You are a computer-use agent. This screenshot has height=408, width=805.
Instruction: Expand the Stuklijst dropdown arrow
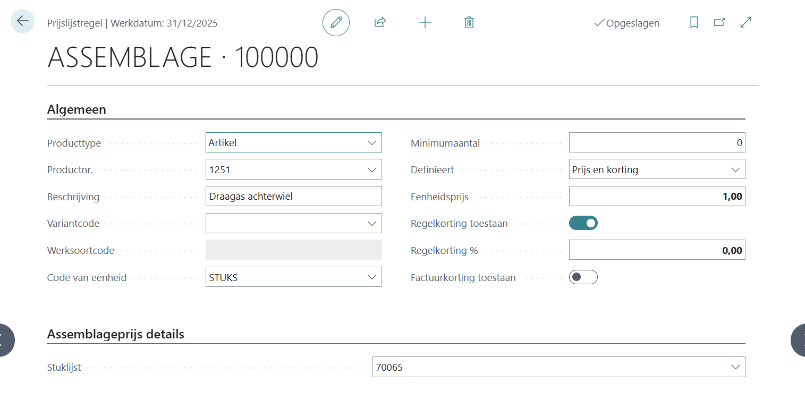point(735,367)
